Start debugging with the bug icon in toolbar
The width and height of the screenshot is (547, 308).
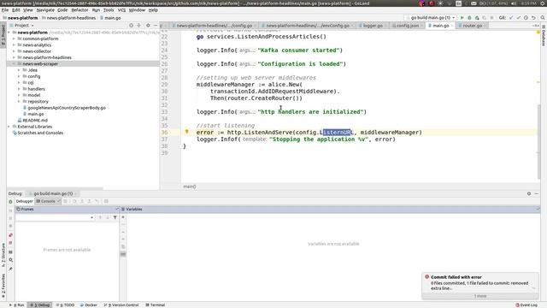coord(469,17)
